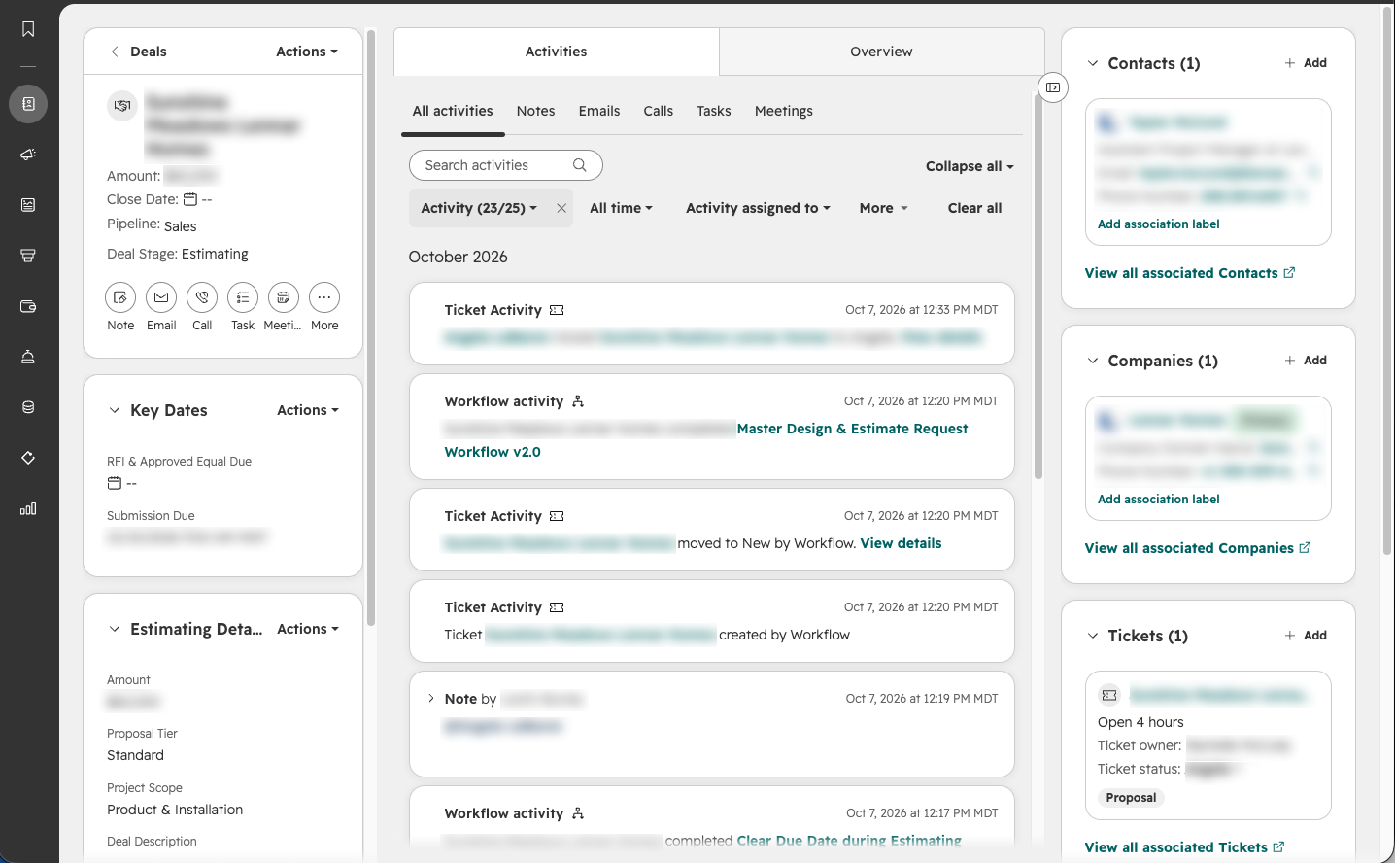Remove the Activity (23/25) filter
Image resolution: width=1395 pixels, height=863 pixels.
pyautogui.click(x=561, y=208)
